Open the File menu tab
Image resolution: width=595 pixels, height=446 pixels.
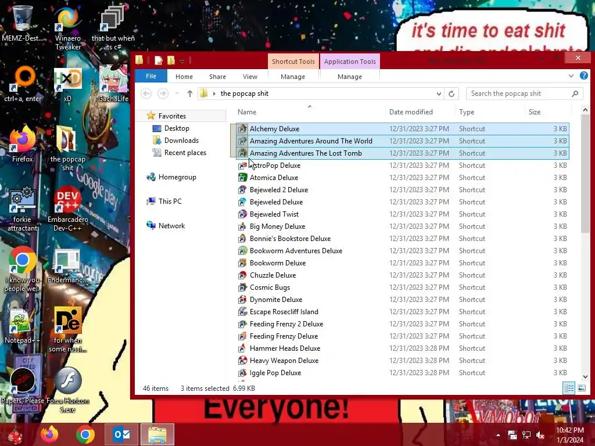pos(151,76)
